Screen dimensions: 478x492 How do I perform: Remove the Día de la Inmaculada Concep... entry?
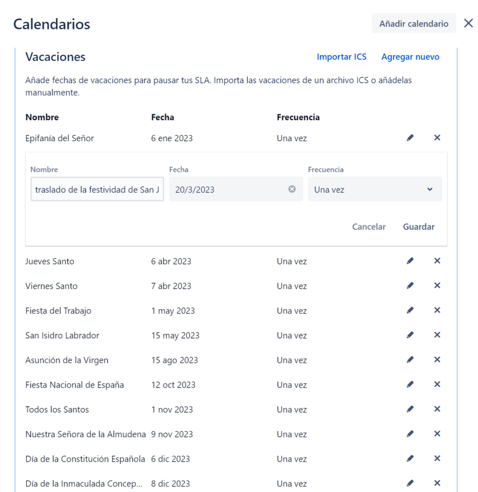coord(437,483)
